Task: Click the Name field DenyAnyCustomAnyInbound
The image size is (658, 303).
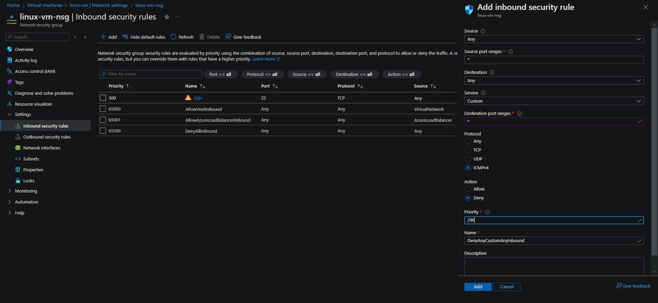Action: [554, 241]
